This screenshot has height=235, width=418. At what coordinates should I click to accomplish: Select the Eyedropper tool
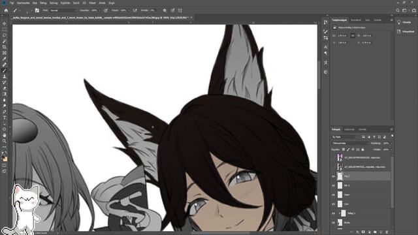click(5, 59)
